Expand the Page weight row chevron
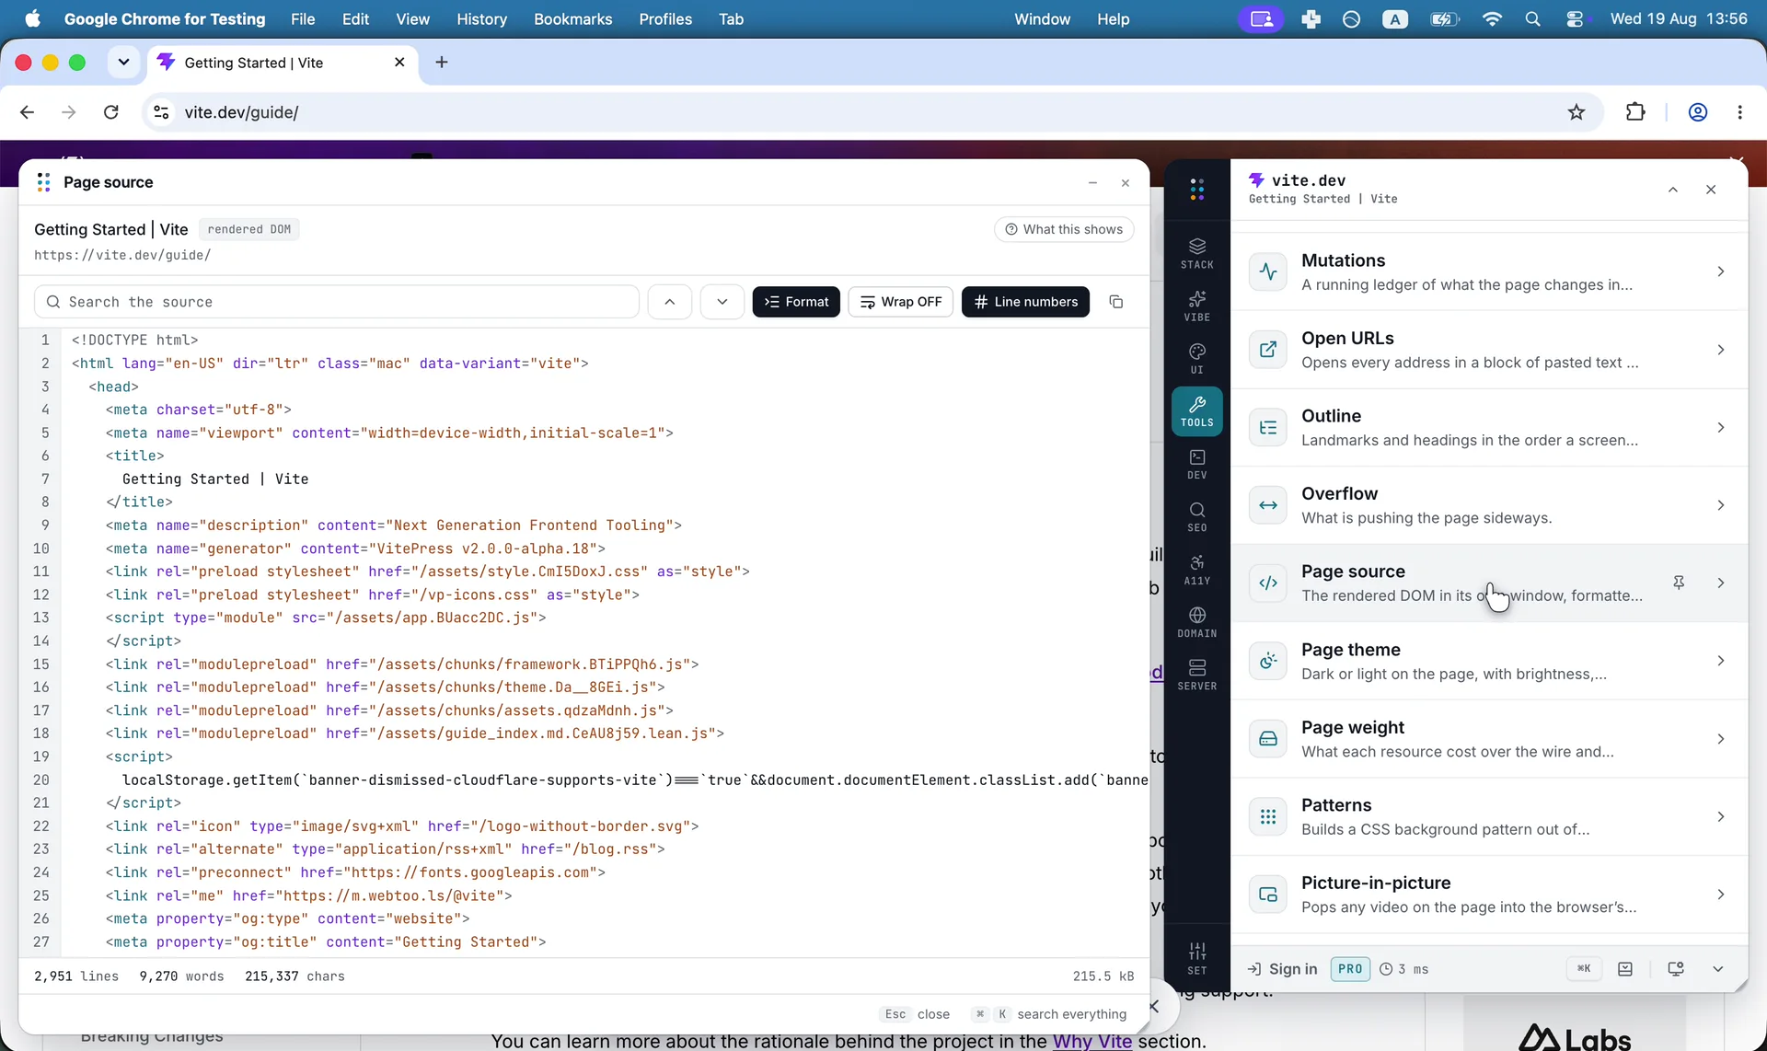 1720,739
